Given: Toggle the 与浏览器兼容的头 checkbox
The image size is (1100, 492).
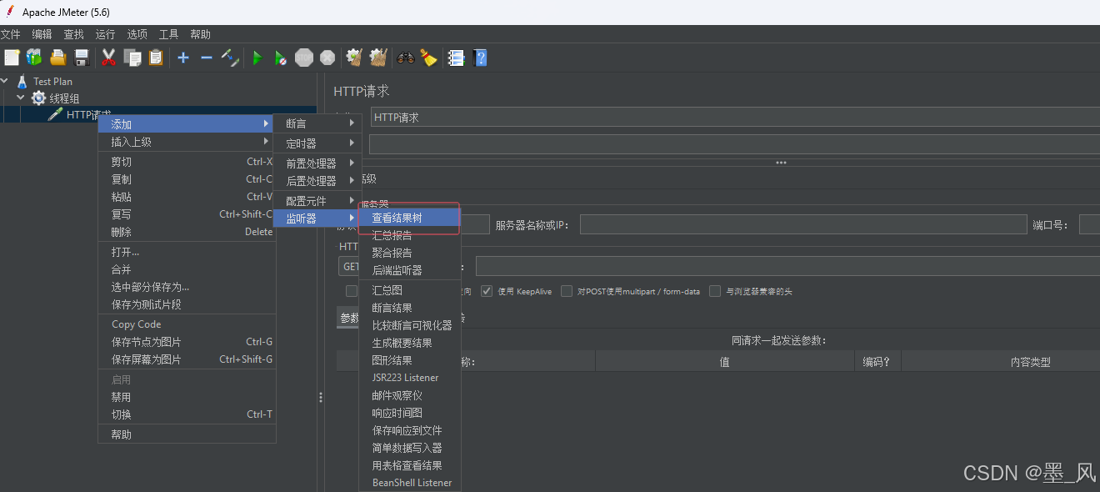Looking at the screenshot, I should coord(715,291).
